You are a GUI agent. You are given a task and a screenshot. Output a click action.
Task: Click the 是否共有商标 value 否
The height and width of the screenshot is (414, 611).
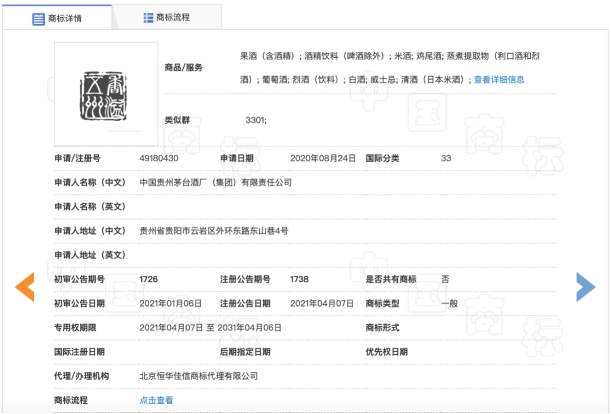tap(445, 279)
